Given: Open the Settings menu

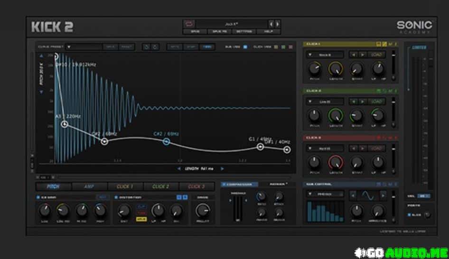Looking at the screenshot, I should click(244, 31).
